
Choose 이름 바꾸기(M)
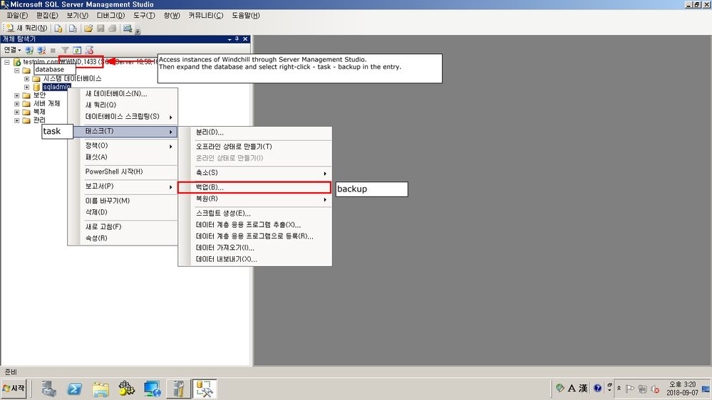tap(123, 201)
